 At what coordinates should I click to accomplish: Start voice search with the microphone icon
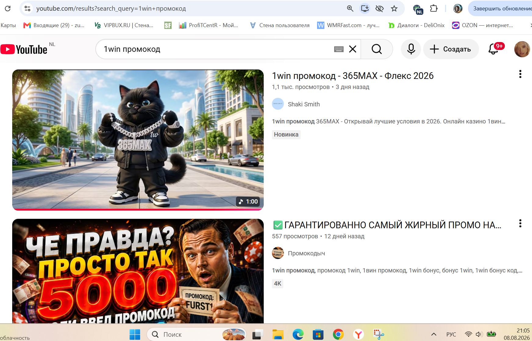point(411,49)
